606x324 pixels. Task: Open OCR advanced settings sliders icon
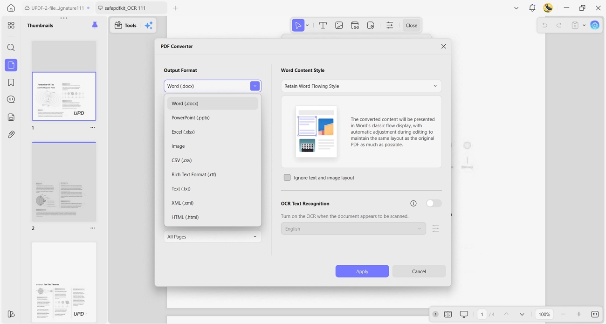click(435, 228)
